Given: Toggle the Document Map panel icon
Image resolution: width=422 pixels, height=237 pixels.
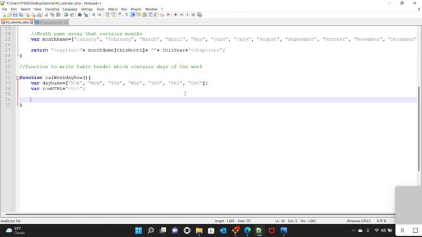Looking at the screenshot, I should click(144, 14).
